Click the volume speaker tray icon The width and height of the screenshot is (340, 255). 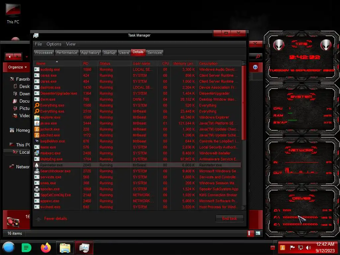[x=308, y=248]
